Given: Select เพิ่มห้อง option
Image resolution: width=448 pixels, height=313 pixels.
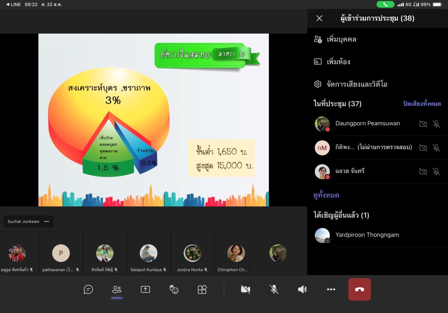Looking at the screenshot, I should (x=338, y=62).
